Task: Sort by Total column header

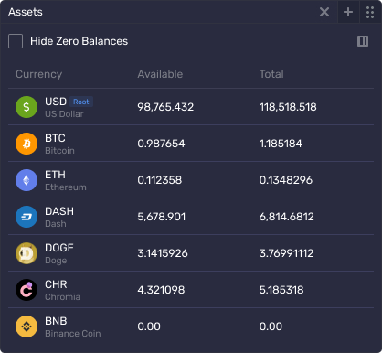Action: point(271,74)
